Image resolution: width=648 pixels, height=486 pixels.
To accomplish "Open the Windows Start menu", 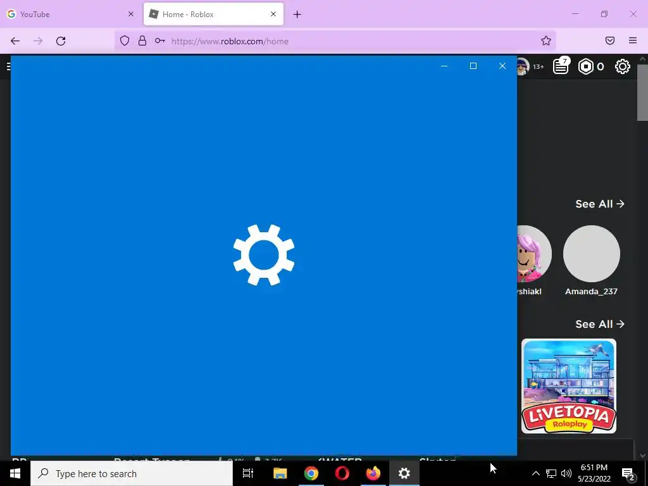I will coord(15,473).
